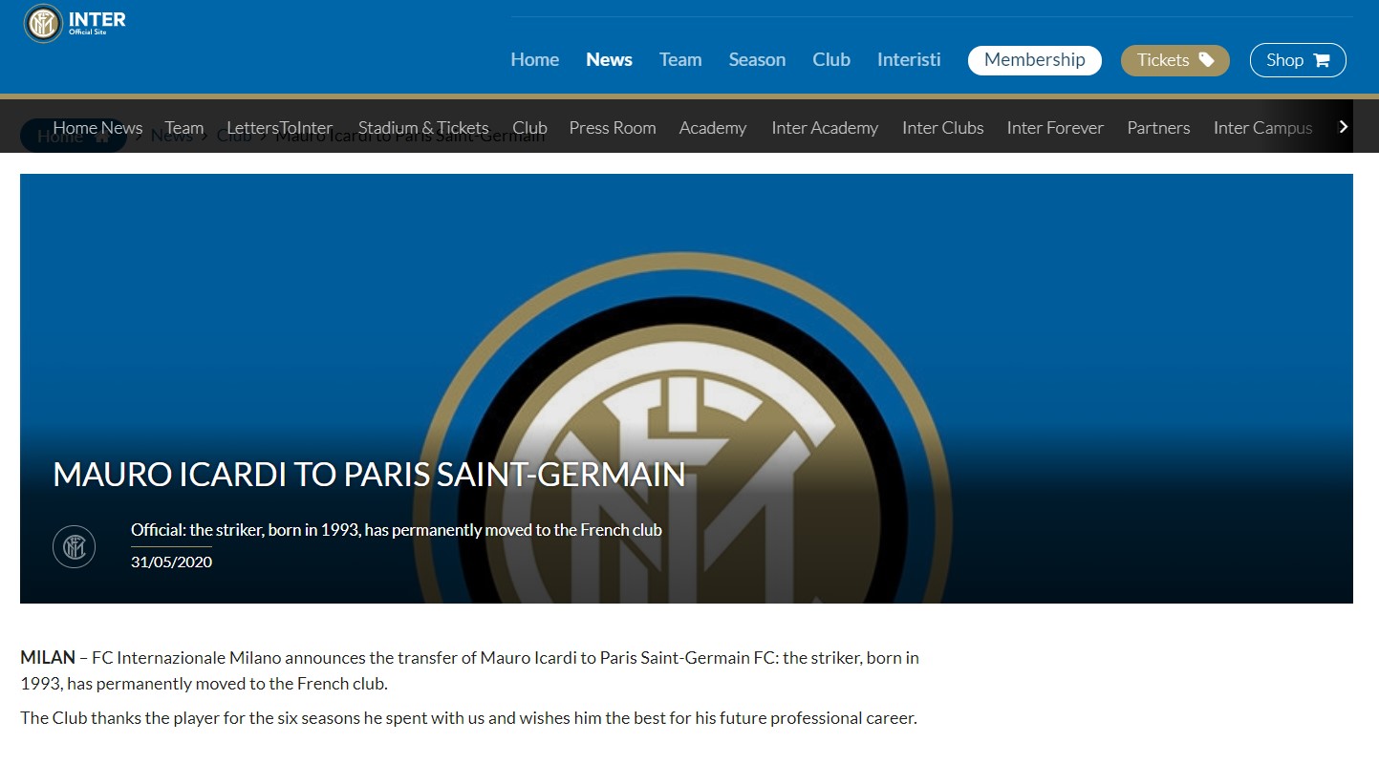
Task: Click the bold "MILAN" dateline word
Action: coord(48,658)
